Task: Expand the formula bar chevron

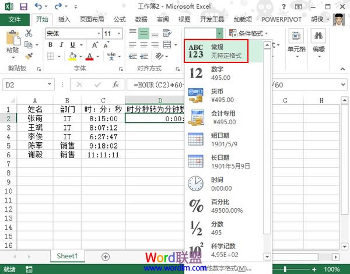Action: pos(343,85)
